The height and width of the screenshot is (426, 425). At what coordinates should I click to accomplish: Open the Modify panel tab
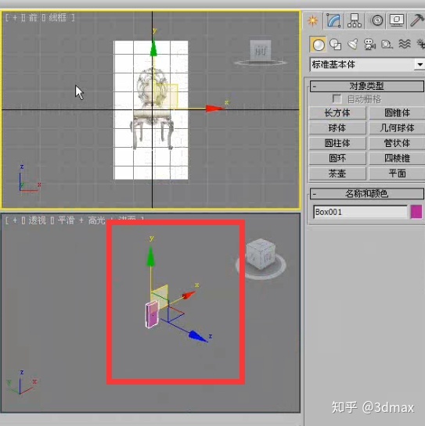333,20
